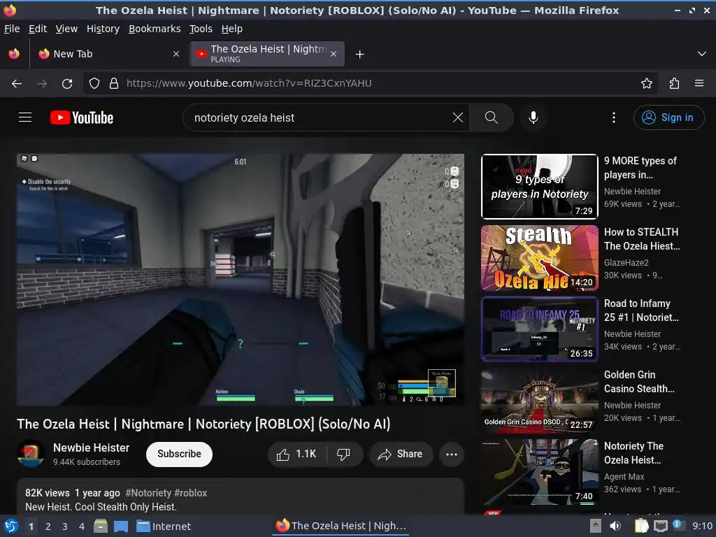Open the Edit menu
The image size is (716, 537).
[x=38, y=29]
